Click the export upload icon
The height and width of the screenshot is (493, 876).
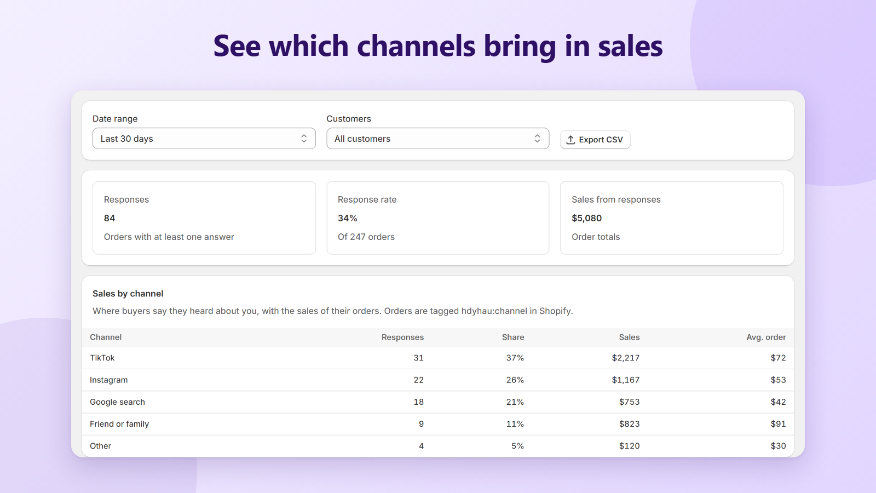(x=570, y=140)
